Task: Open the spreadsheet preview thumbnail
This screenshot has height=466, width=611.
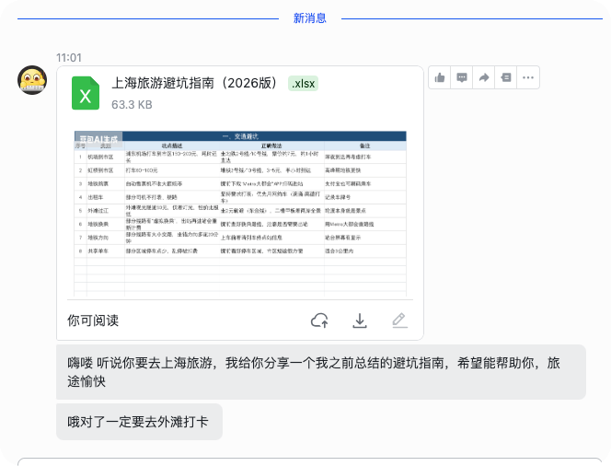Action: 240,214
